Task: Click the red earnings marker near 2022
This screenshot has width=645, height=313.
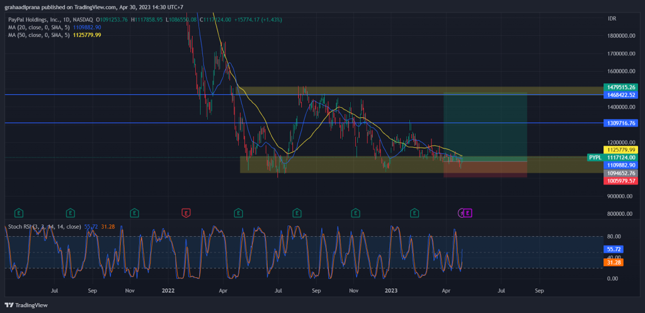Action: pyautogui.click(x=186, y=213)
